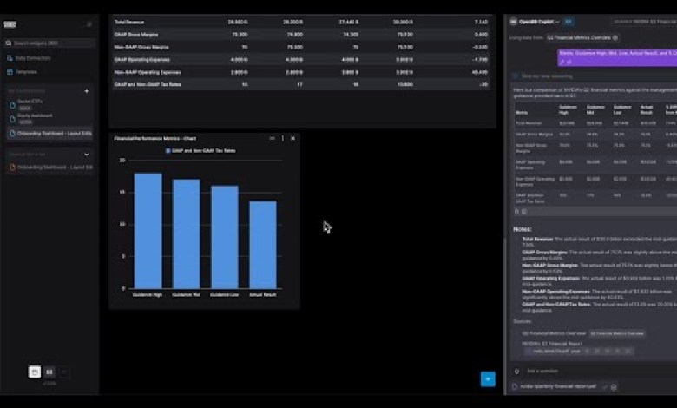Click Q2 Financial Metrics Overview source chip

coord(617,333)
